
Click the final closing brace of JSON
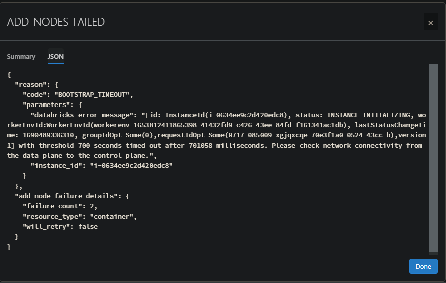tap(9, 247)
